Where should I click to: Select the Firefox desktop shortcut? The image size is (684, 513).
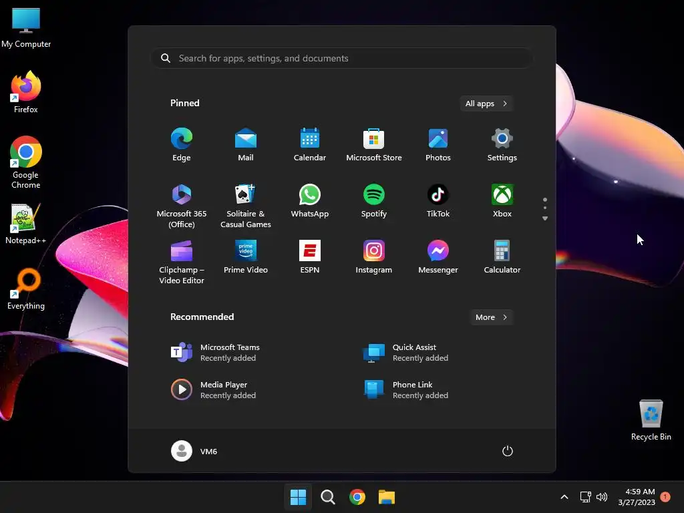click(26, 92)
